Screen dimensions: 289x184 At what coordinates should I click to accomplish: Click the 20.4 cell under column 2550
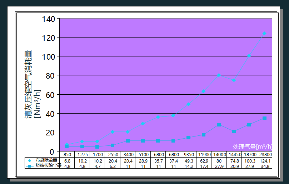113,161
